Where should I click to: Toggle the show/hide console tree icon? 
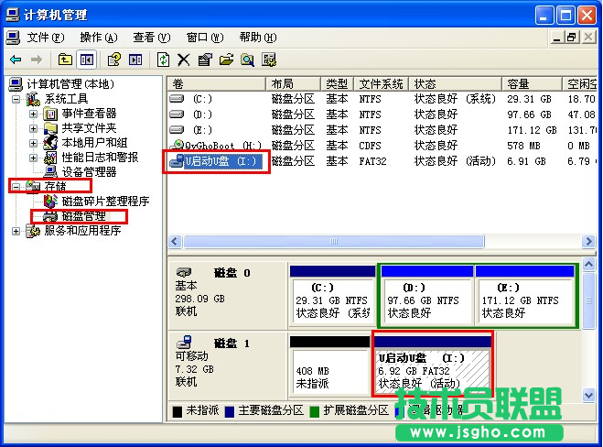(x=86, y=60)
